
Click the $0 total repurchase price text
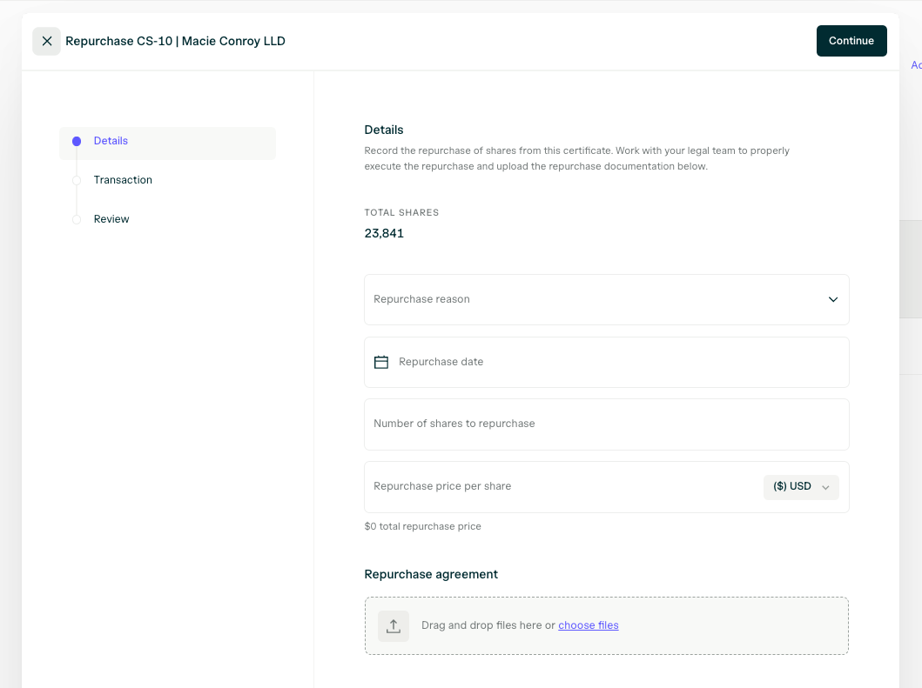point(423,526)
